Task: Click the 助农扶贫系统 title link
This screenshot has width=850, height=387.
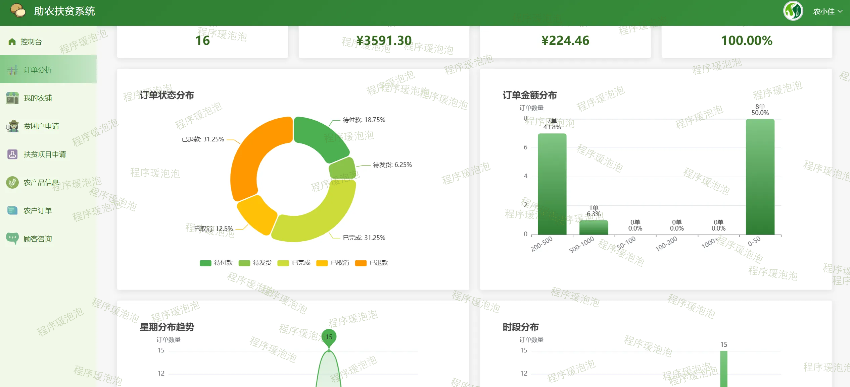Action: tap(64, 11)
